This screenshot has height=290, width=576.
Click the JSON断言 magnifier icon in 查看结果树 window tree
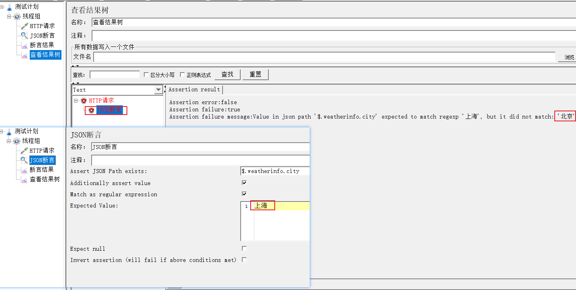tap(25, 36)
